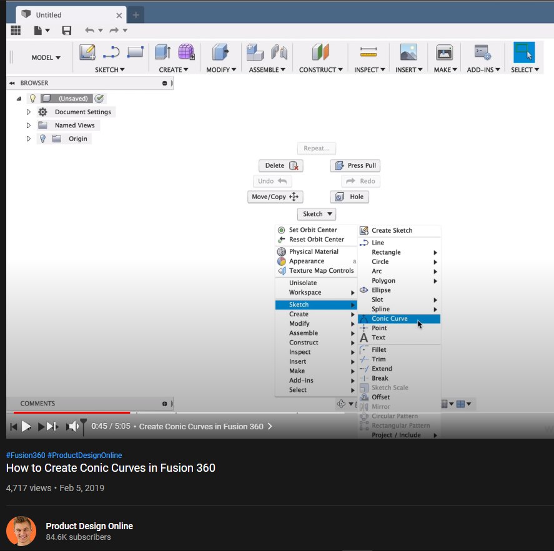This screenshot has width=554, height=551.
Task: Open the Document Settings gear item
Action: pos(76,112)
